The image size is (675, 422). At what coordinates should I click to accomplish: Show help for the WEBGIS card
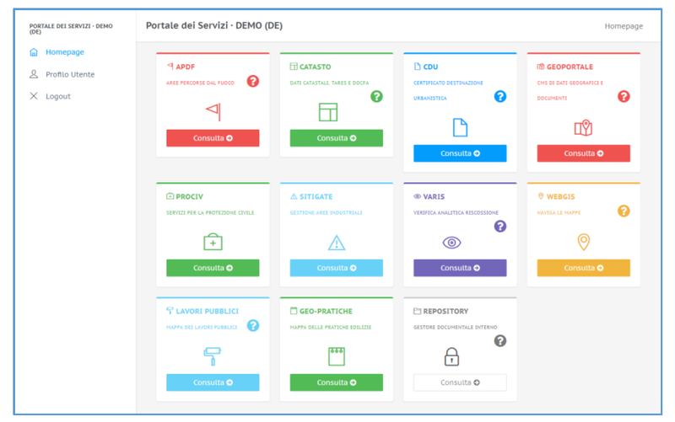[x=624, y=211]
